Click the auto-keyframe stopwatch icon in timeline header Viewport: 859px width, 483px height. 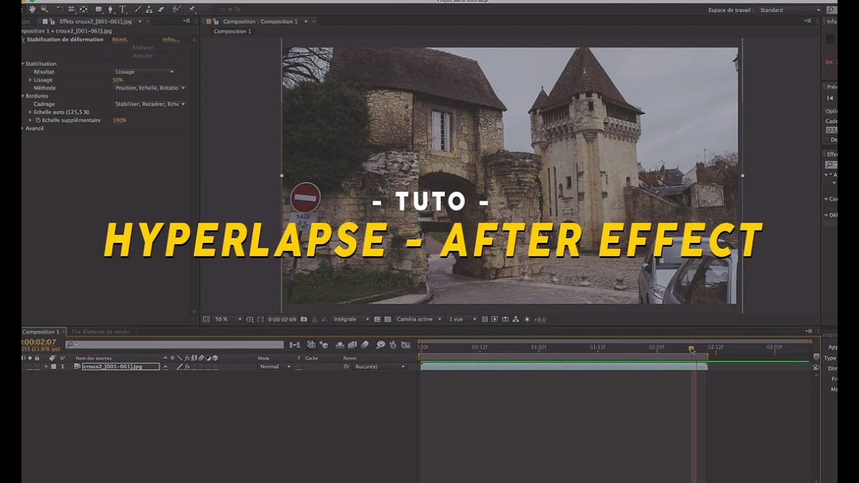tap(393, 345)
